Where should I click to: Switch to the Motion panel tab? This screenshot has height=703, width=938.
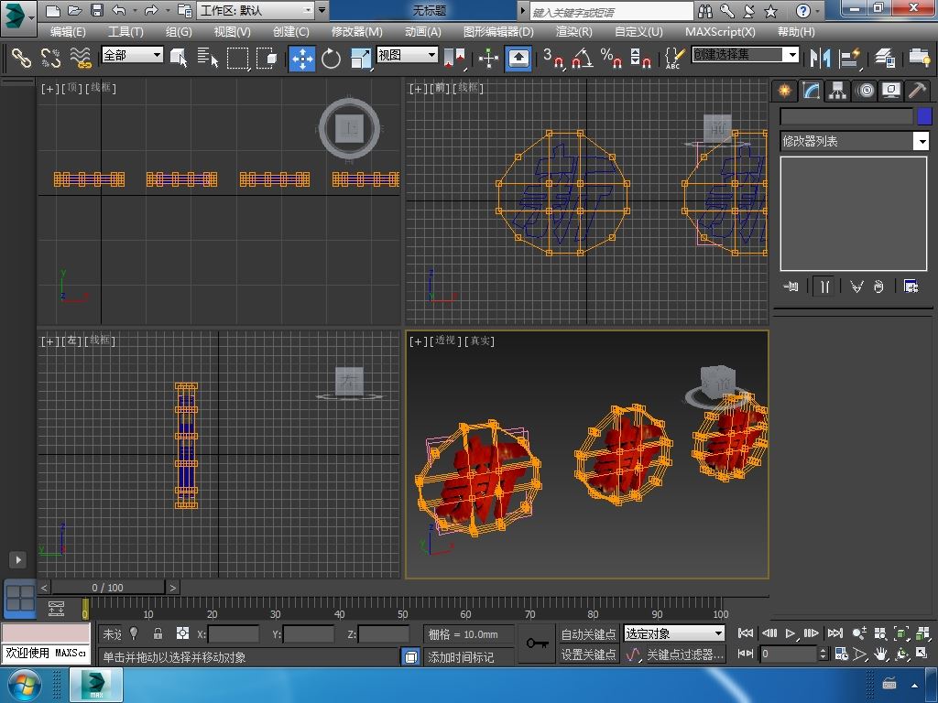coord(865,91)
